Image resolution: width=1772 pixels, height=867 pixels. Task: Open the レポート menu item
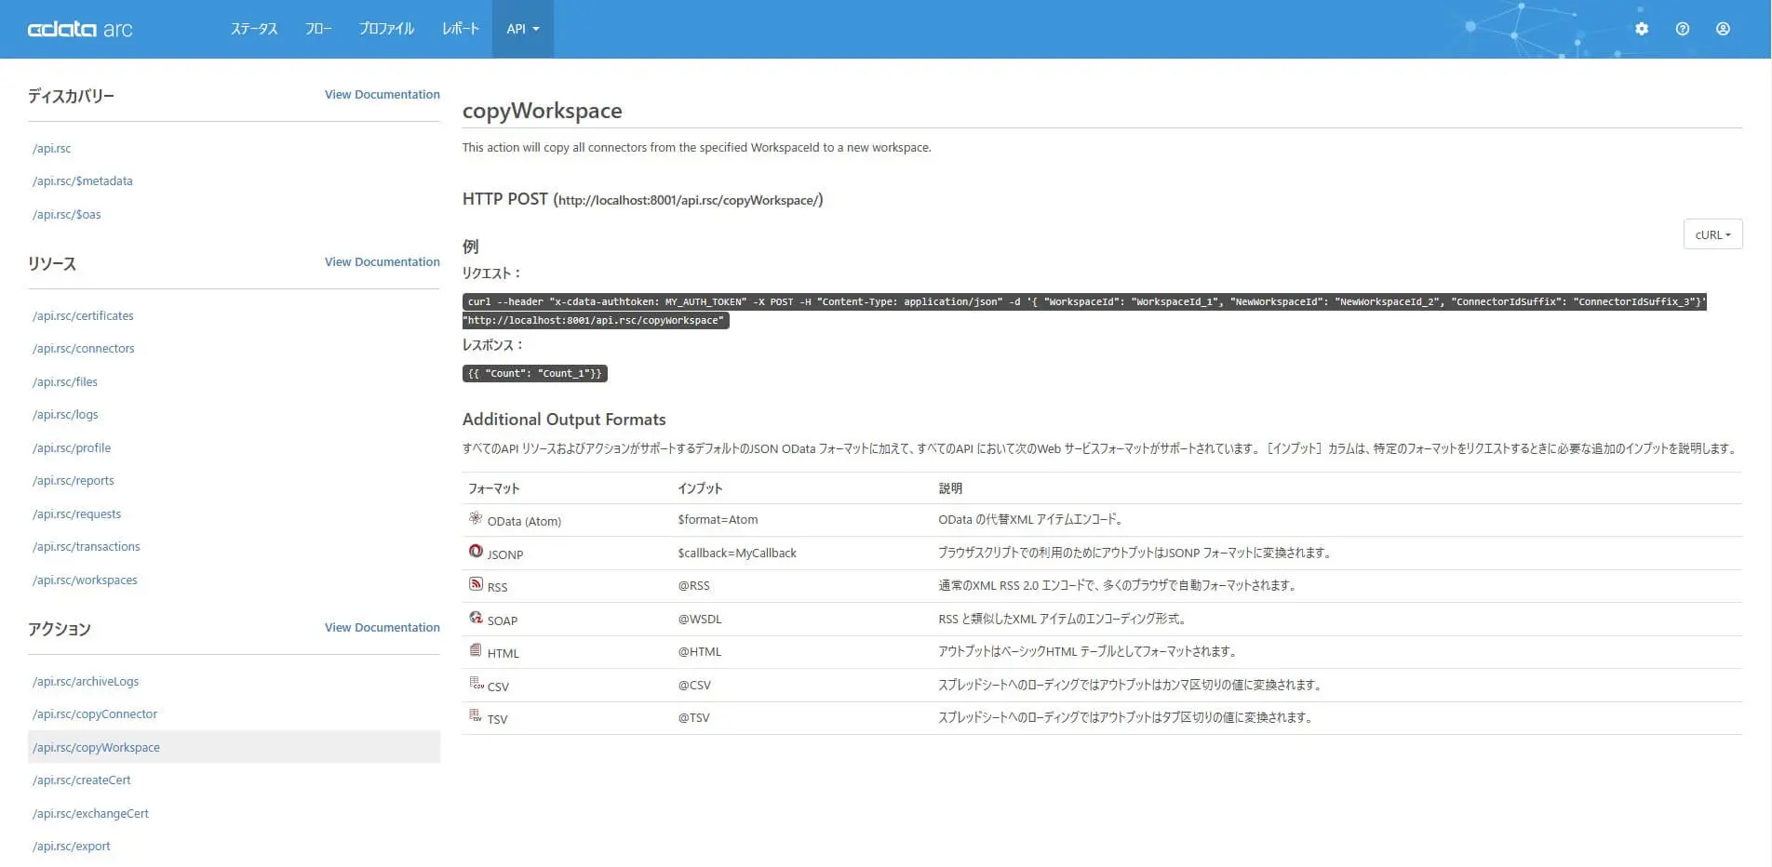click(461, 29)
